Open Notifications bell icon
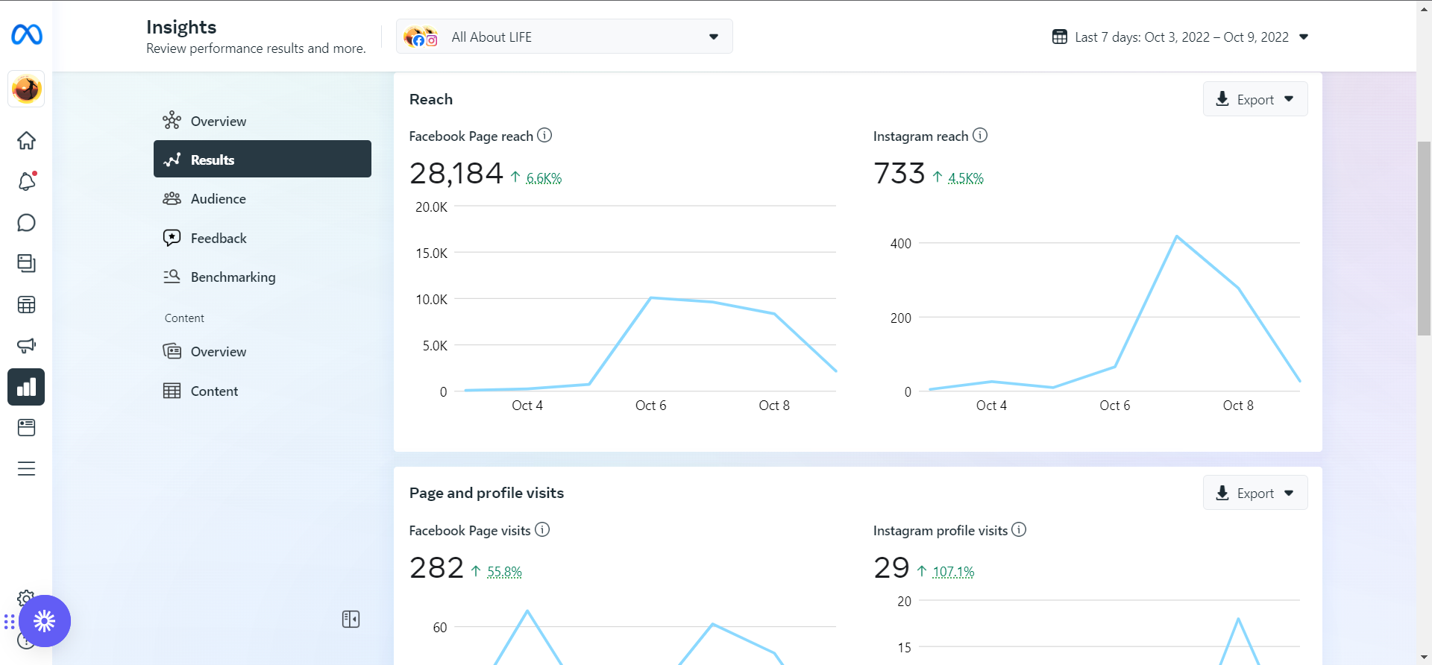Screen dimensions: 1432x665 point(26,181)
